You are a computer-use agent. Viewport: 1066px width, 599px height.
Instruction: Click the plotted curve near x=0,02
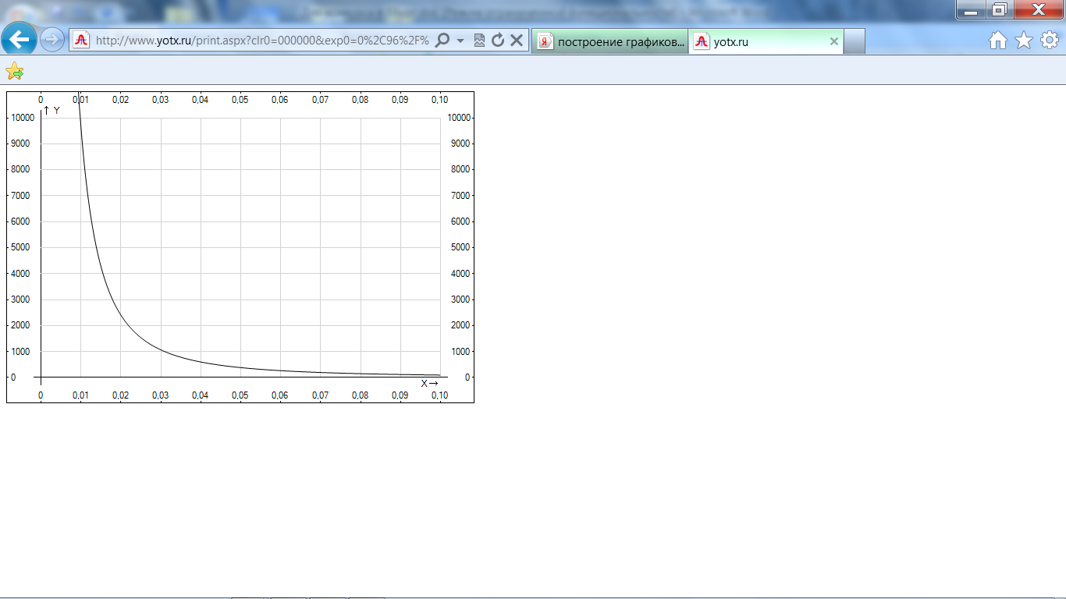(121, 314)
